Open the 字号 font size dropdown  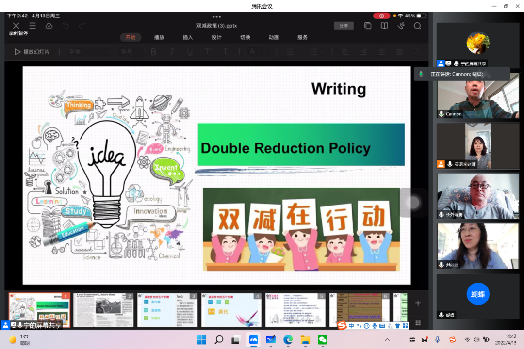(x=130, y=52)
